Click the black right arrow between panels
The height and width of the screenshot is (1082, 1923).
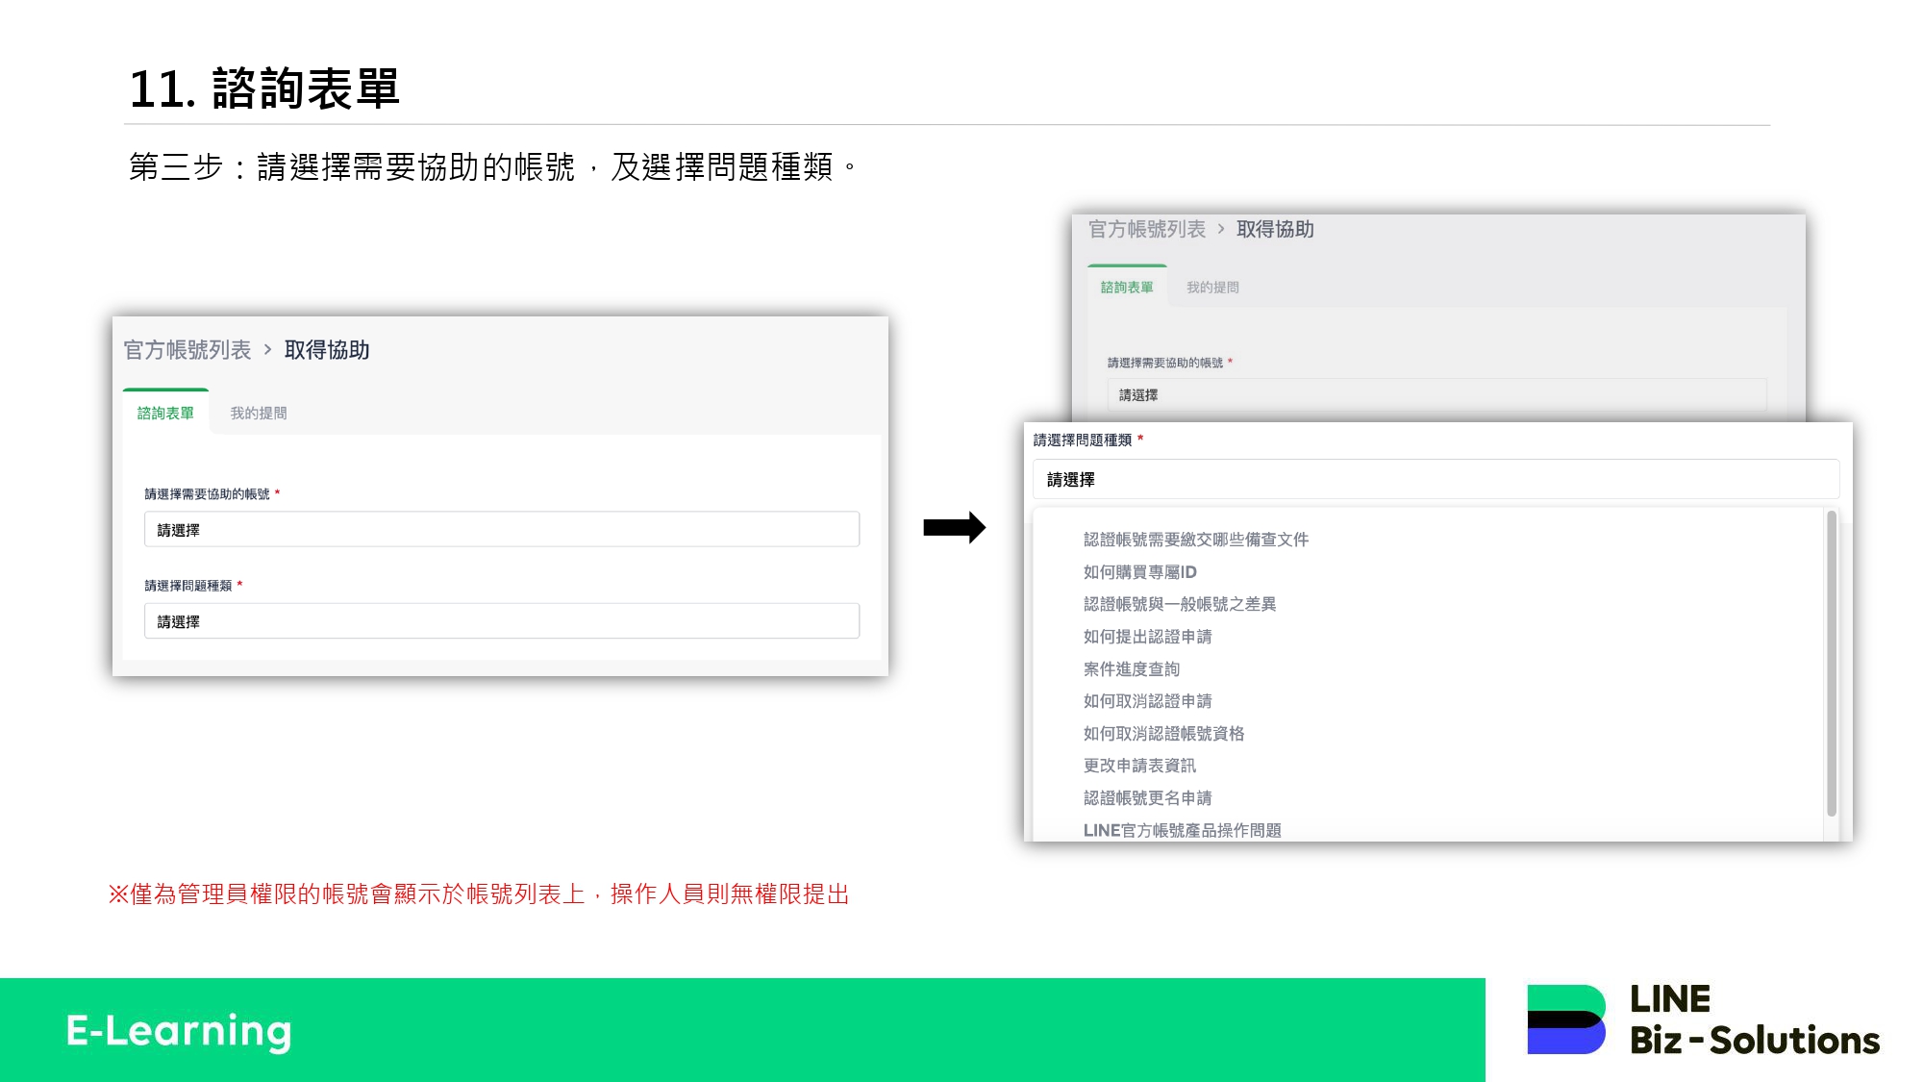coord(954,527)
